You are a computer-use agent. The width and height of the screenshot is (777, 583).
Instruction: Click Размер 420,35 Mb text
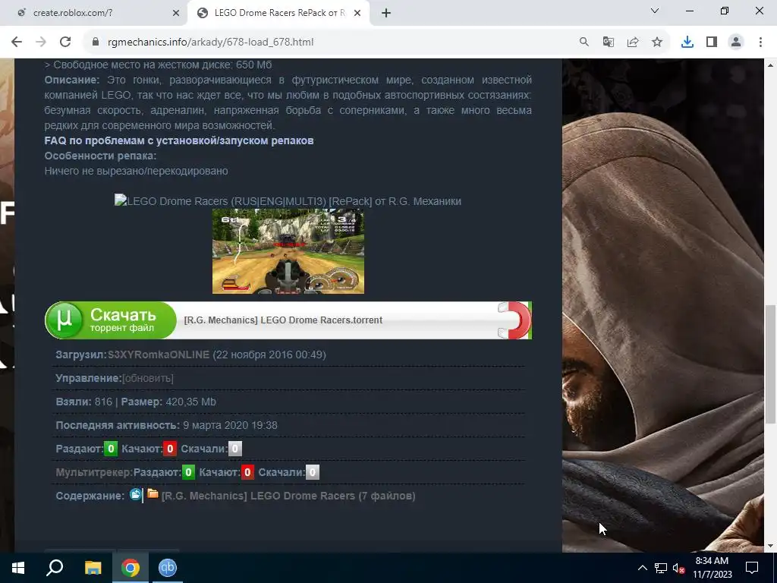click(168, 402)
